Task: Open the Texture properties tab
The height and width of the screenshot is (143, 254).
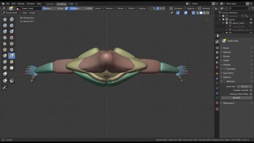Action: coord(217,109)
